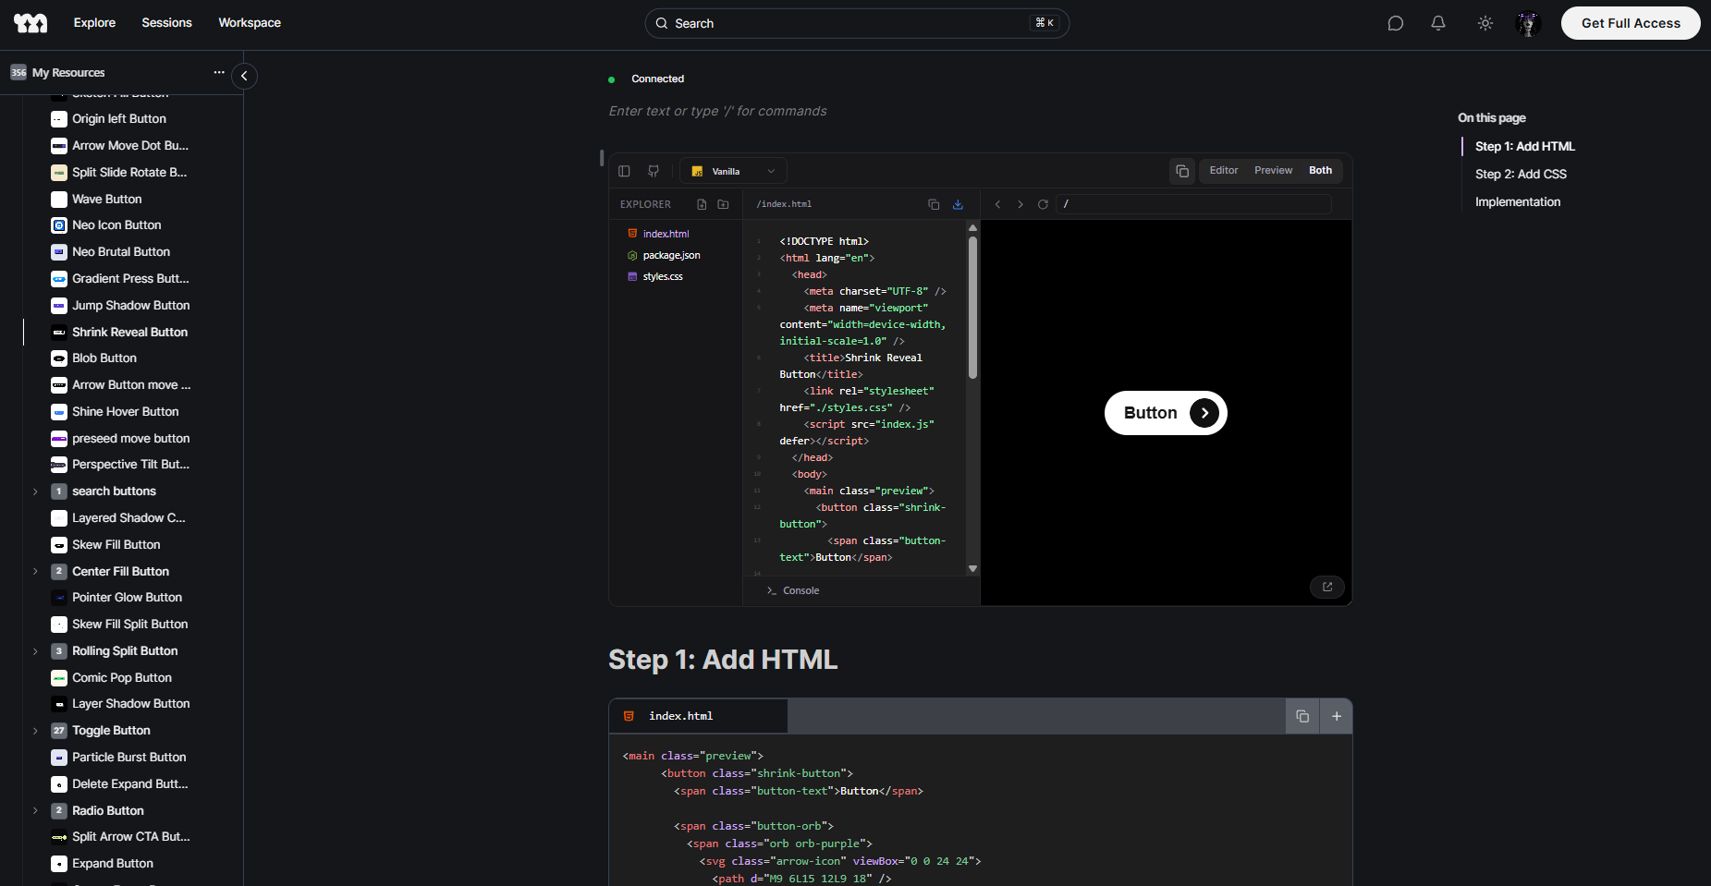This screenshot has width=1711, height=886.
Task: Click the Blob Button icon in sidebar
Action: (x=59, y=358)
